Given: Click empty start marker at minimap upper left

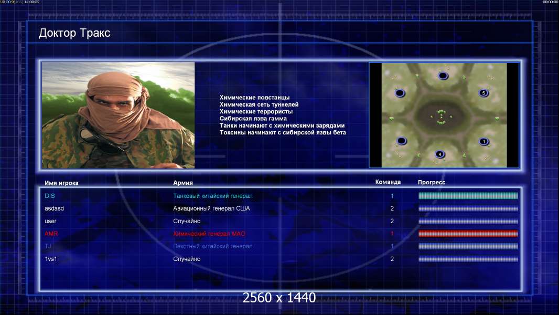Looking at the screenshot, I should click(400, 93).
